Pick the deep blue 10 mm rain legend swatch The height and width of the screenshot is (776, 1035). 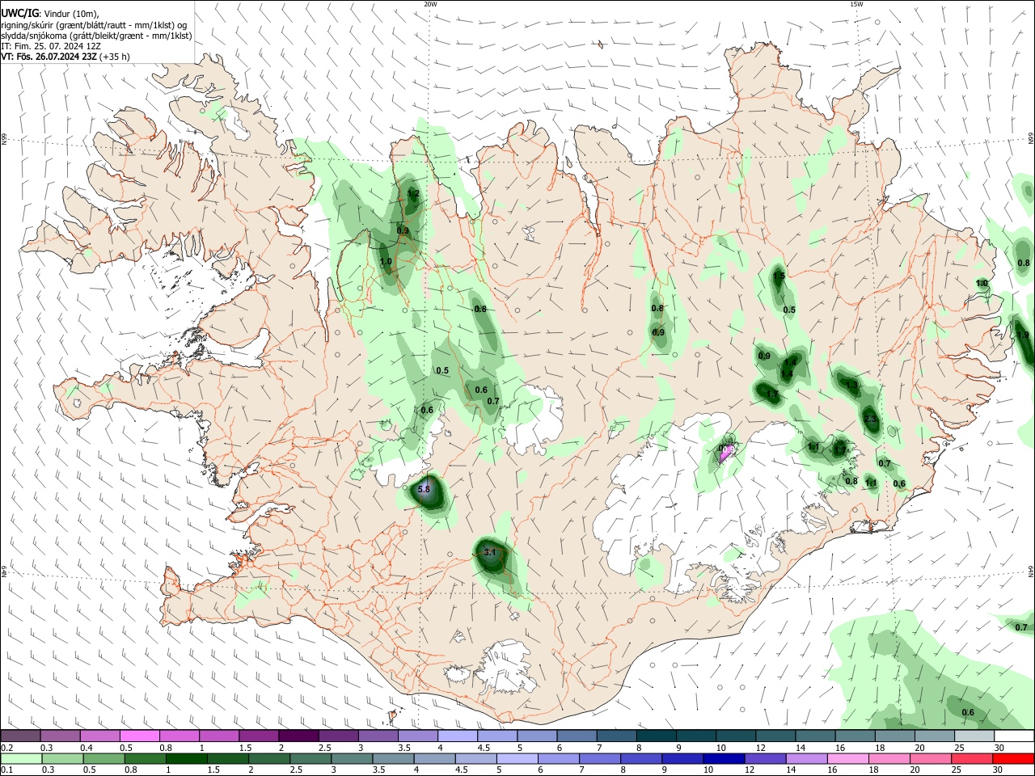[x=724, y=758]
